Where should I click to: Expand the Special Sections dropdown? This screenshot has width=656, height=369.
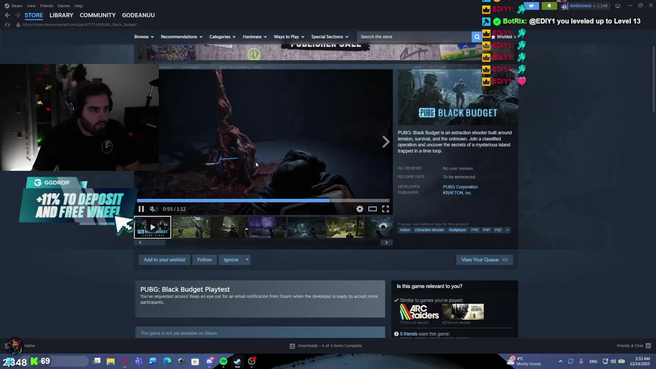[330, 36]
